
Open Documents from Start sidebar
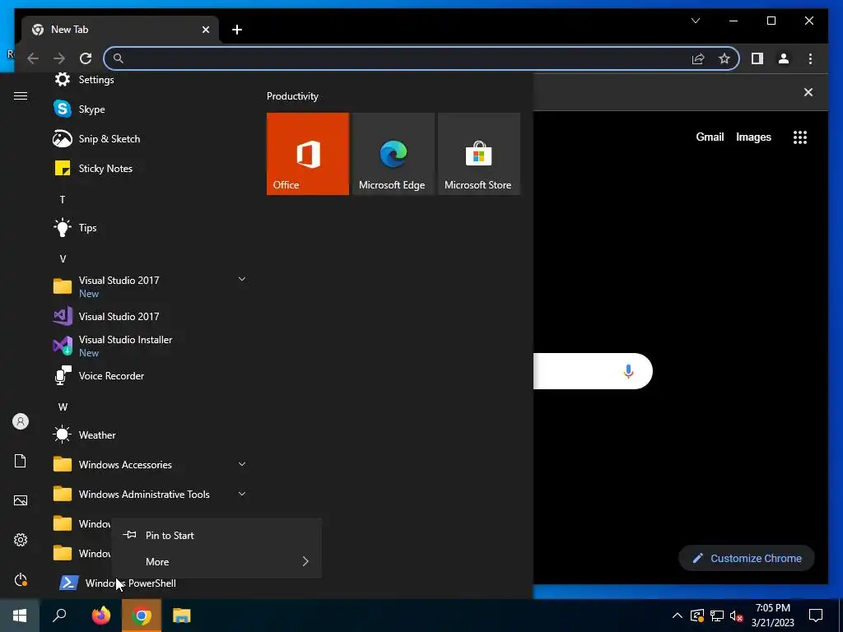(x=21, y=461)
